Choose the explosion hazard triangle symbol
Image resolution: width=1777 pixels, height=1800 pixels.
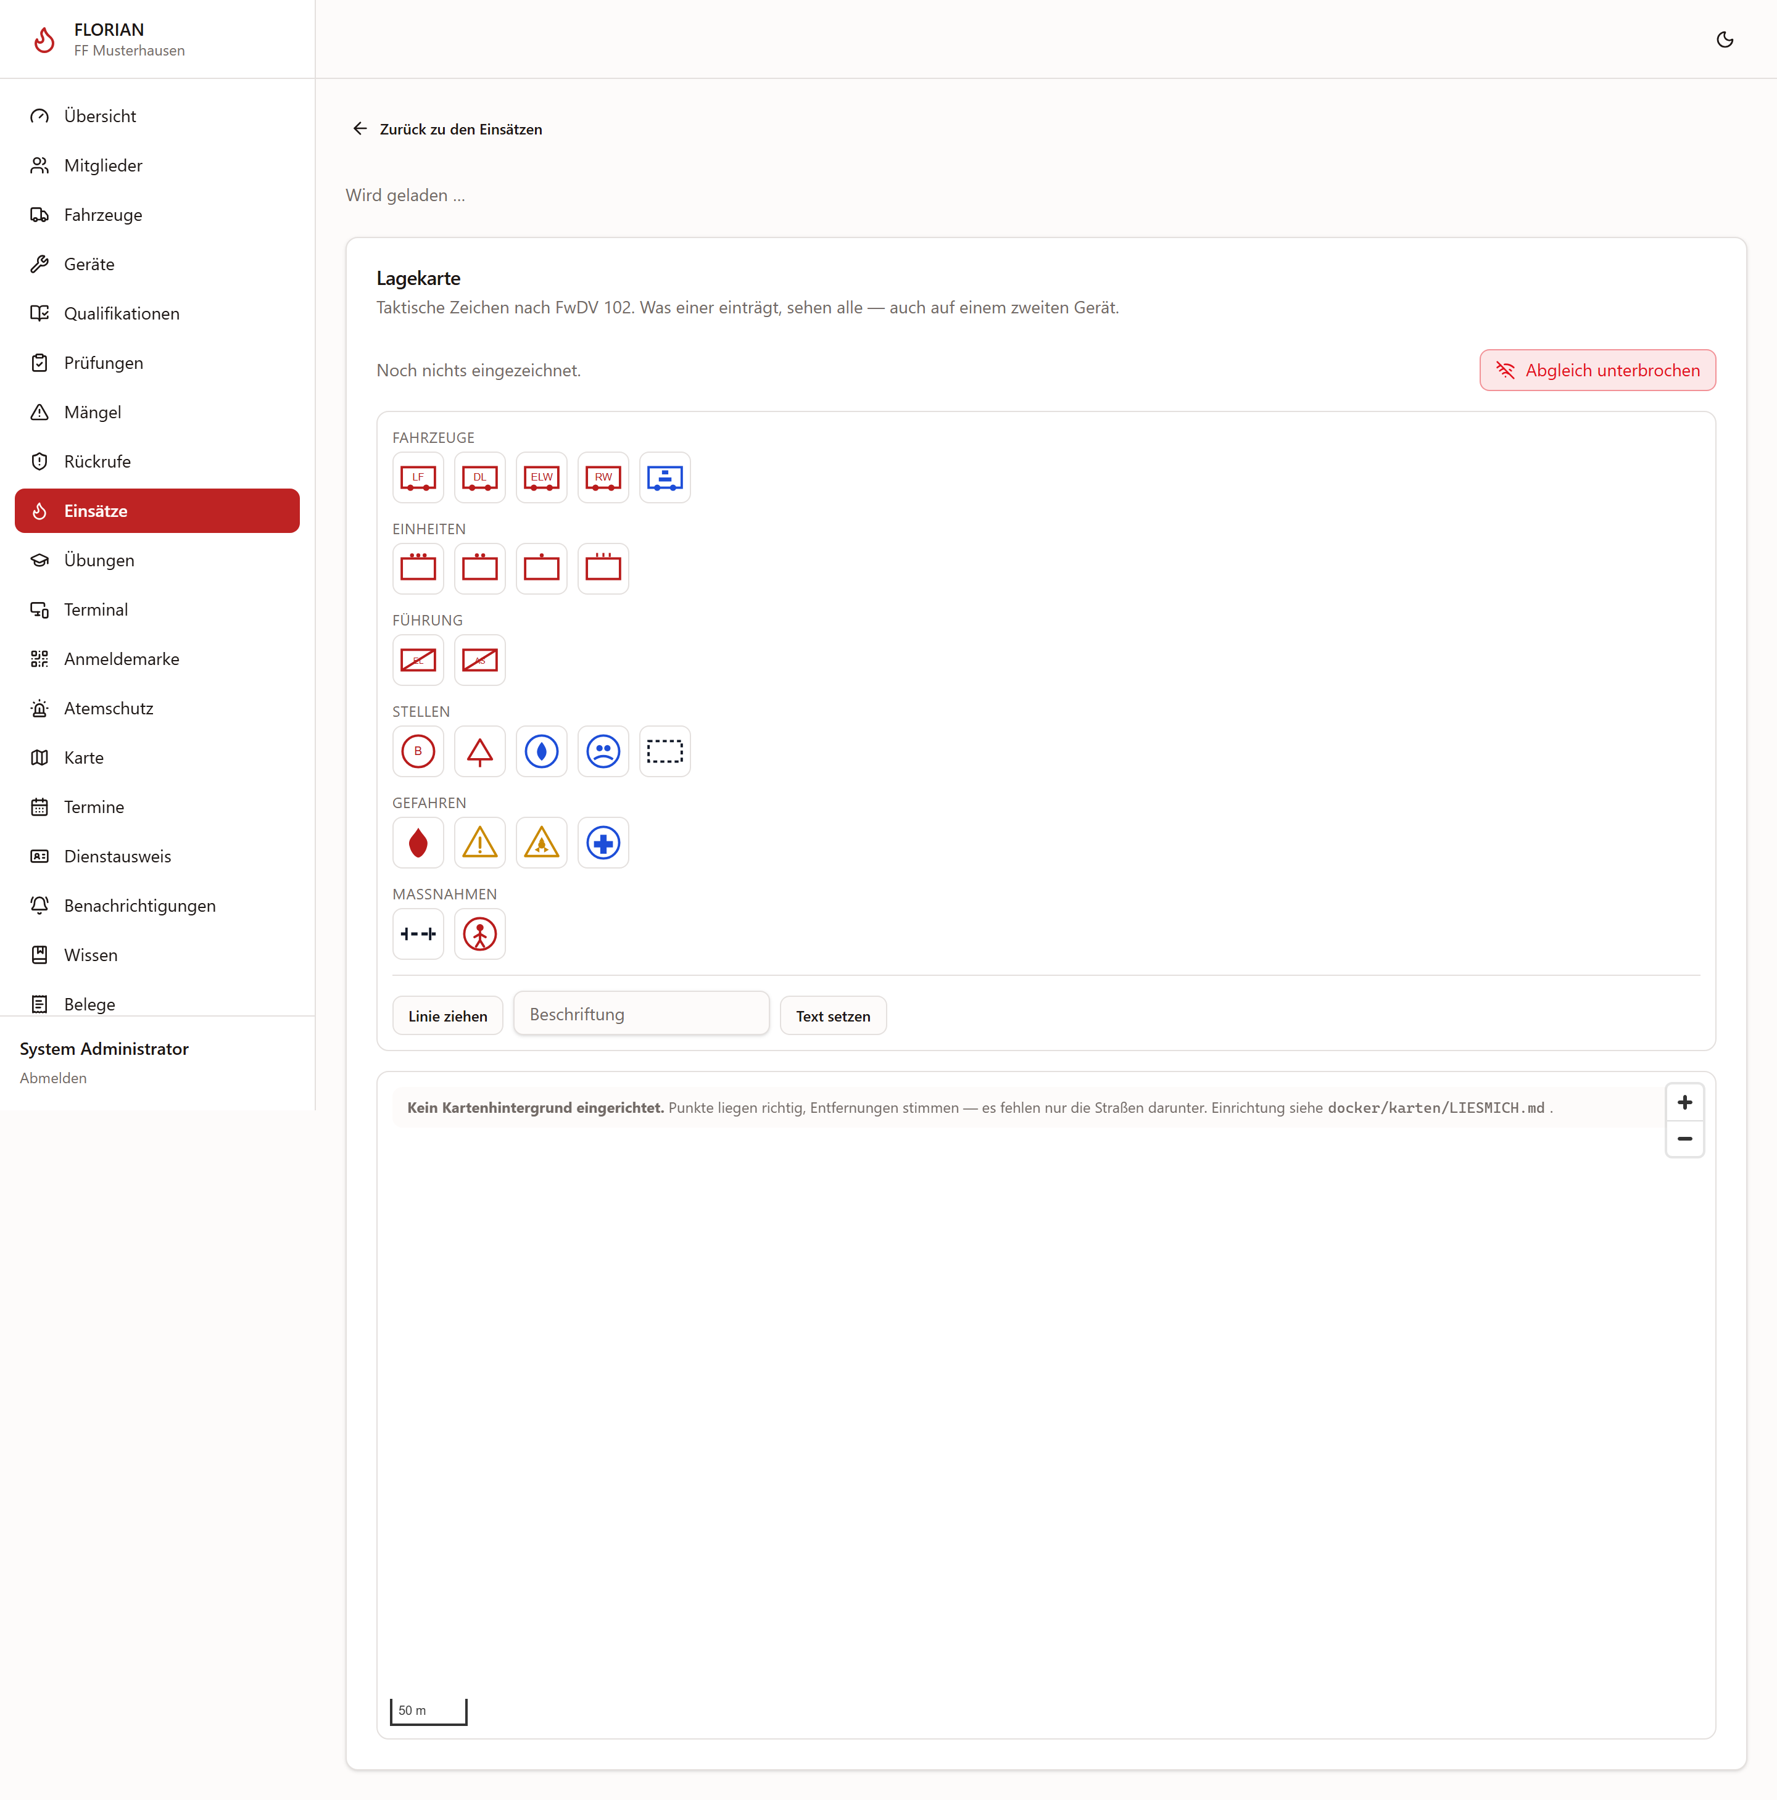pyautogui.click(x=541, y=843)
